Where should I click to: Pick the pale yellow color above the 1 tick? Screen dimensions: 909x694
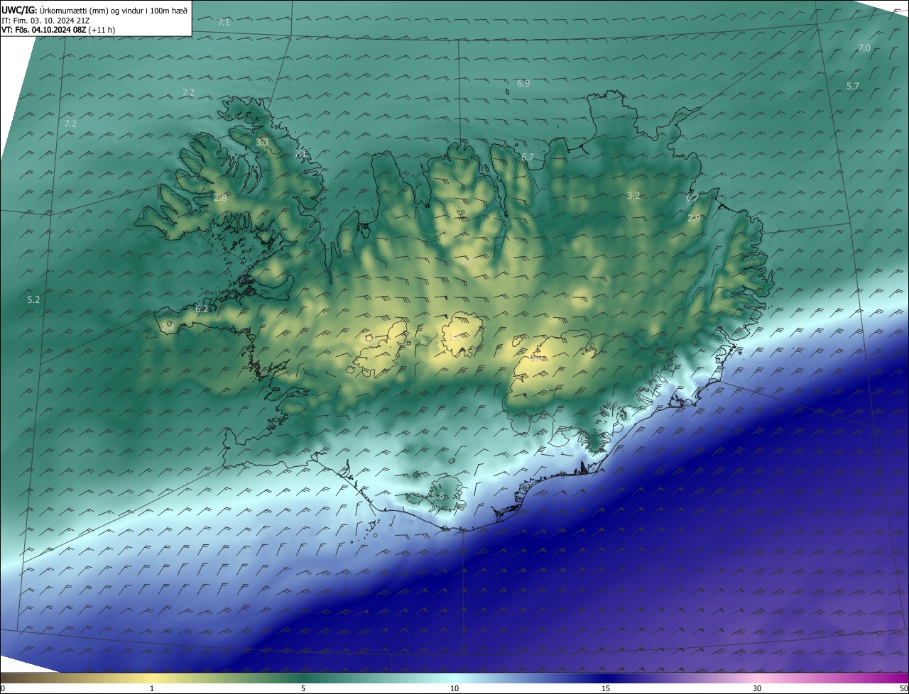[x=152, y=678]
